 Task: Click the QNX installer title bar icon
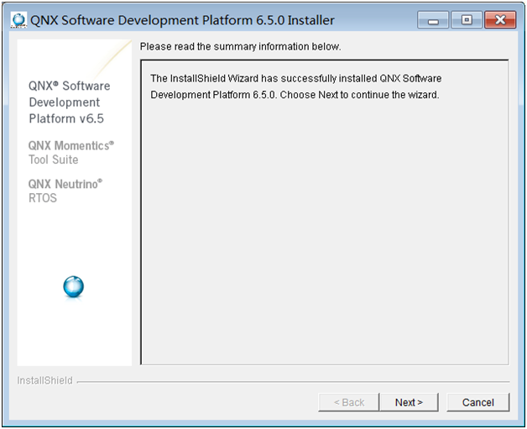pyautogui.click(x=18, y=20)
